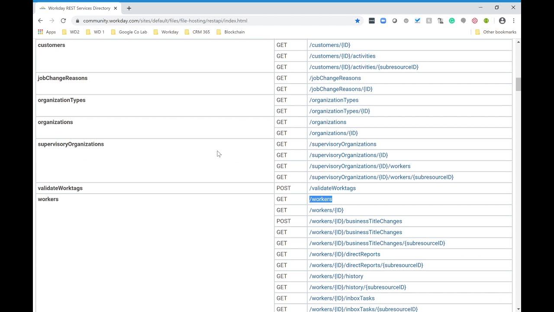Viewport: 554px width, 312px height.
Task: Open the /supervisoryOrganizations/{ID}/workers link
Action: click(x=360, y=166)
